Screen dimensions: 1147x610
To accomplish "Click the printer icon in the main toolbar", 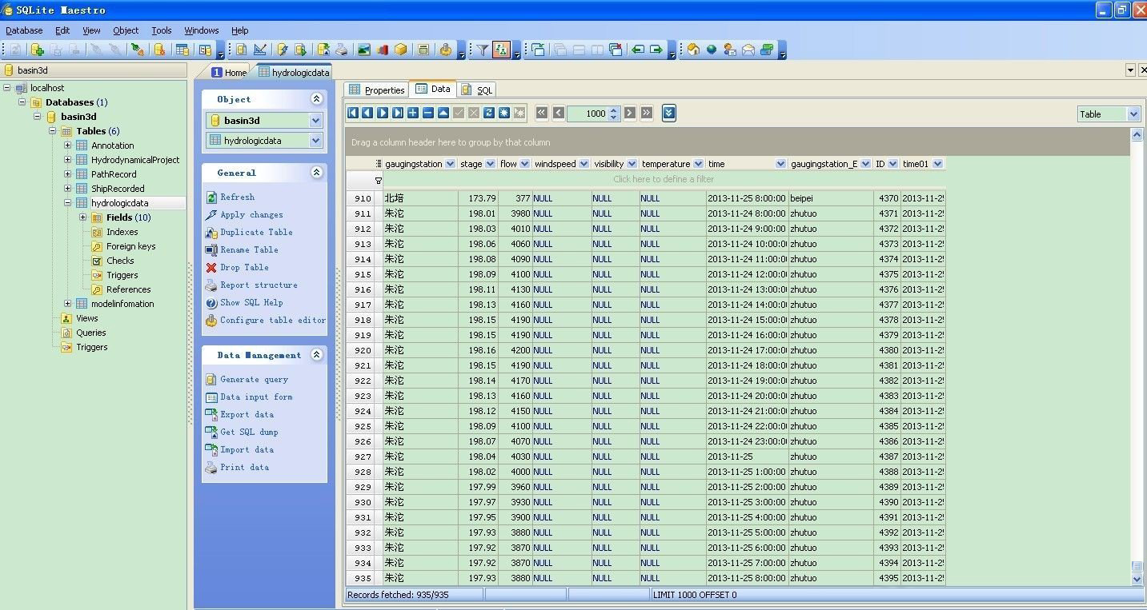I will point(342,50).
